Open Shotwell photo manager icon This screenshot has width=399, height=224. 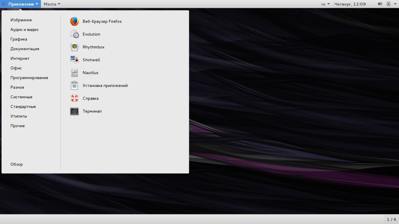click(75, 60)
